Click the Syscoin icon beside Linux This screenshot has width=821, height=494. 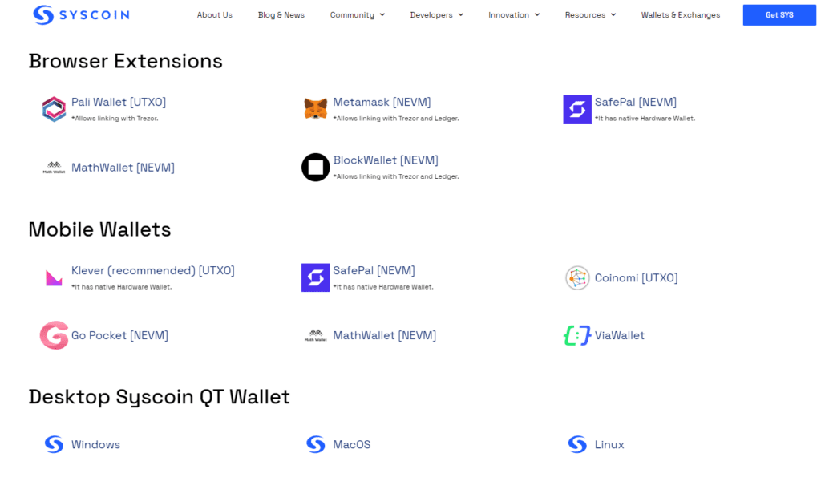[x=577, y=444]
